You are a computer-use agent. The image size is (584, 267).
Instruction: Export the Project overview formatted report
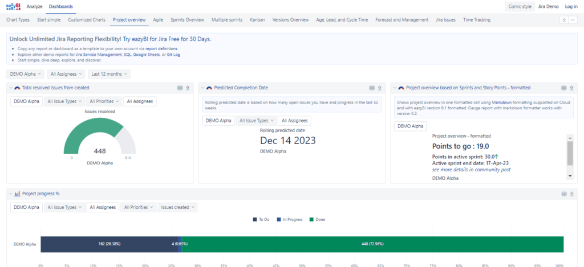tap(571, 88)
